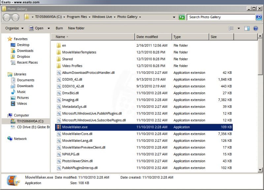
Task: Sort by the Type column header
Action: (190, 37)
